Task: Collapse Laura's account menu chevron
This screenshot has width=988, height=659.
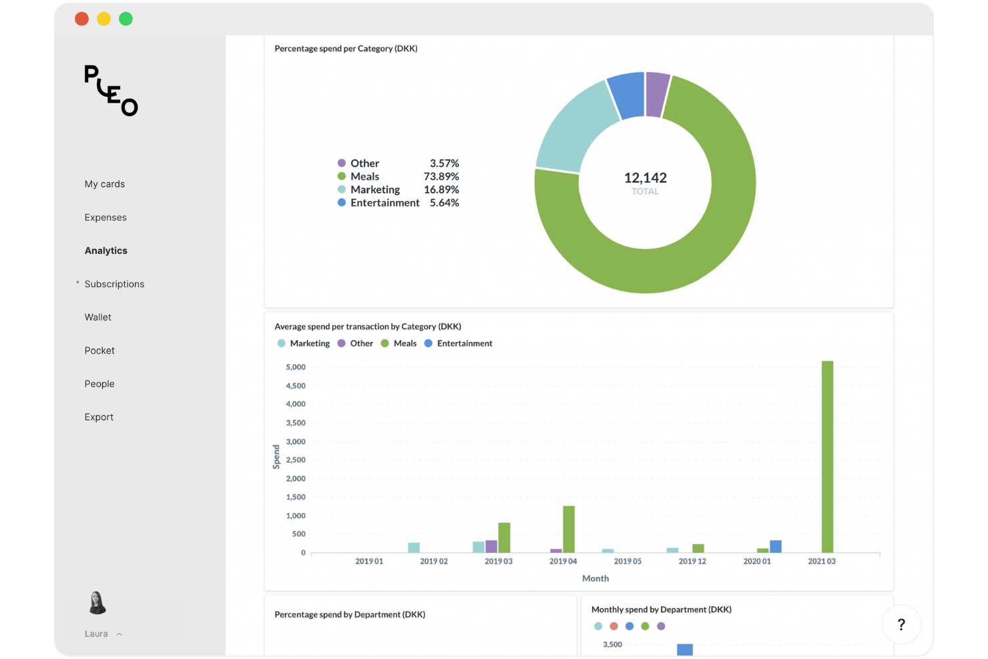Action: click(x=119, y=634)
